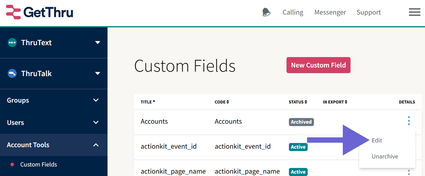Open the Support link
The image size is (425, 176).
pyautogui.click(x=369, y=12)
